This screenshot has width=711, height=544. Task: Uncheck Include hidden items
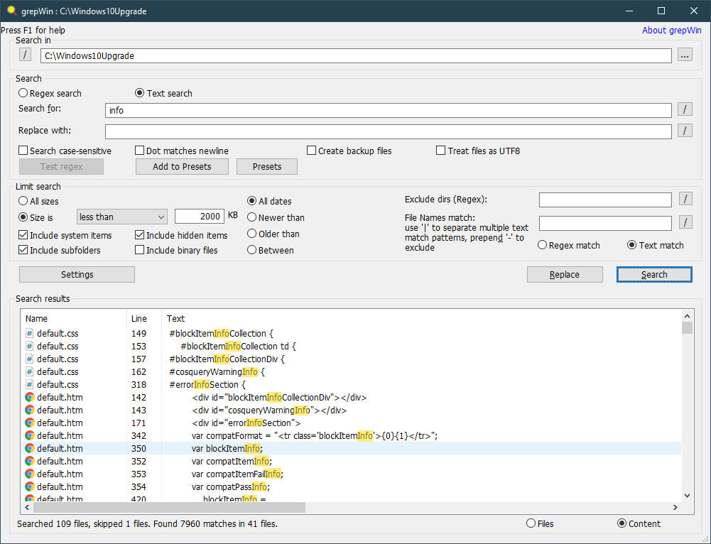(x=181, y=235)
